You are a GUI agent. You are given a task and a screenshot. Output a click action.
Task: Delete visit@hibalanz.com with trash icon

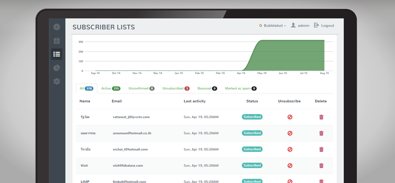(x=321, y=165)
